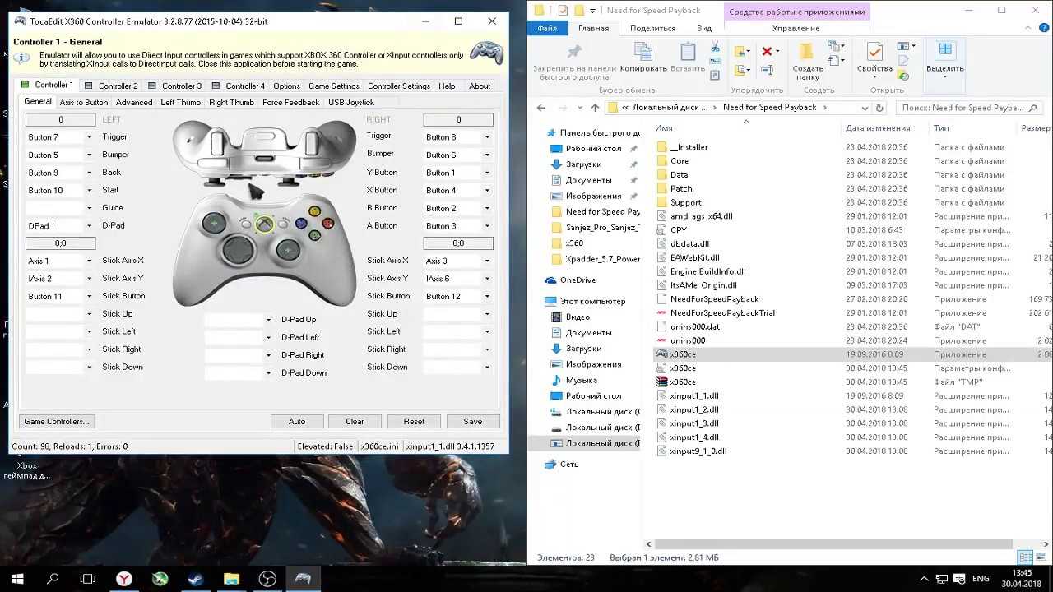
Task: Click the Rename icon below Delete
Action: coord(767,69)
